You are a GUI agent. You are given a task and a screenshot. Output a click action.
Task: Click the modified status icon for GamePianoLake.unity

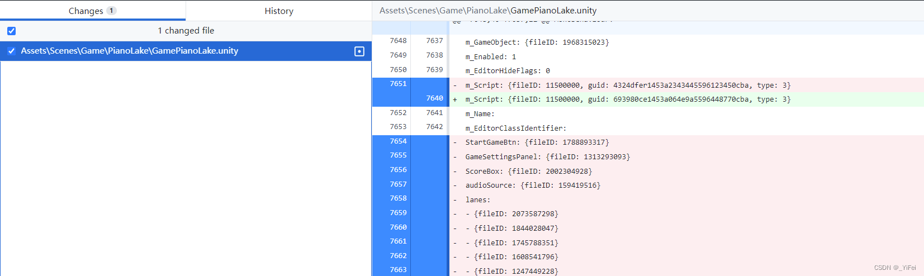(359, 51)
